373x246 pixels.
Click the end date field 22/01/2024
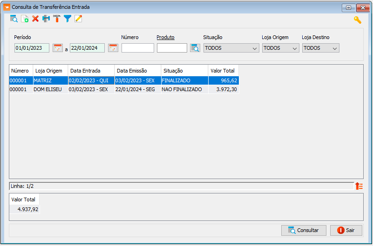click(87, 48)
